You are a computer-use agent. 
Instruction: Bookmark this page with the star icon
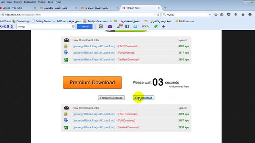(216, 15)
